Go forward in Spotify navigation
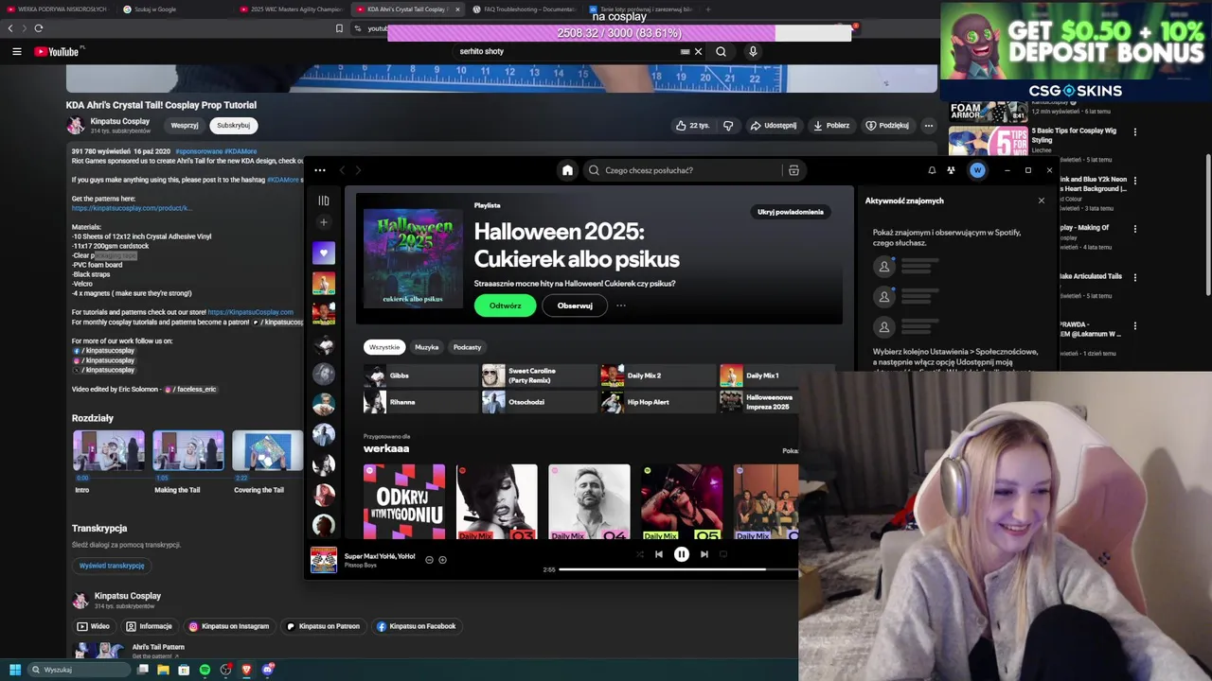The width and height of the screenshot is (1212, 681). click(359, 170)
